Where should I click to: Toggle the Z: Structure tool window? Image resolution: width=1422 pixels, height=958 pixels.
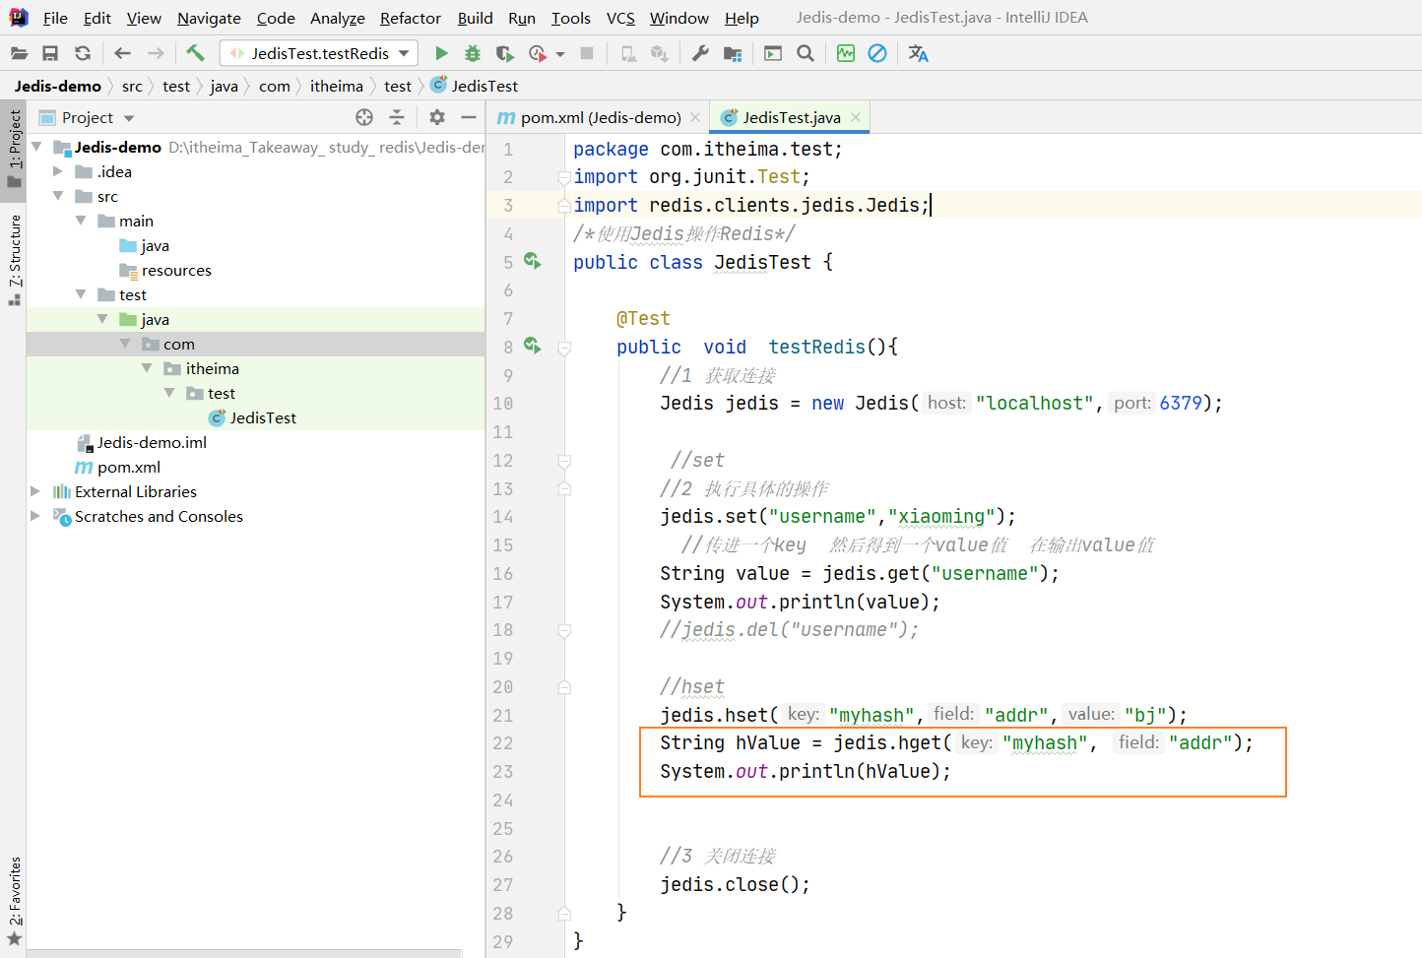14,258
